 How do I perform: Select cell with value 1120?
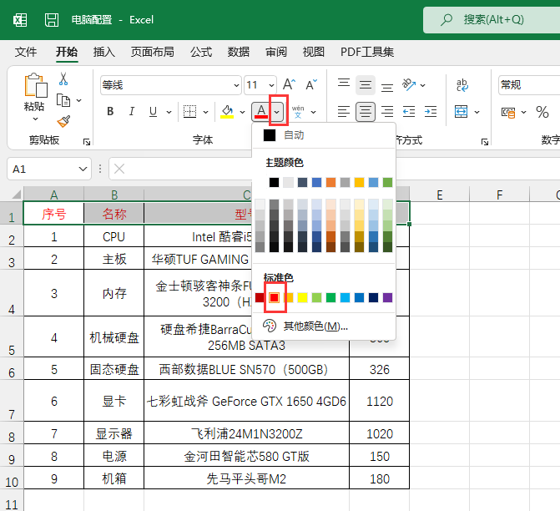coord(379,401)
